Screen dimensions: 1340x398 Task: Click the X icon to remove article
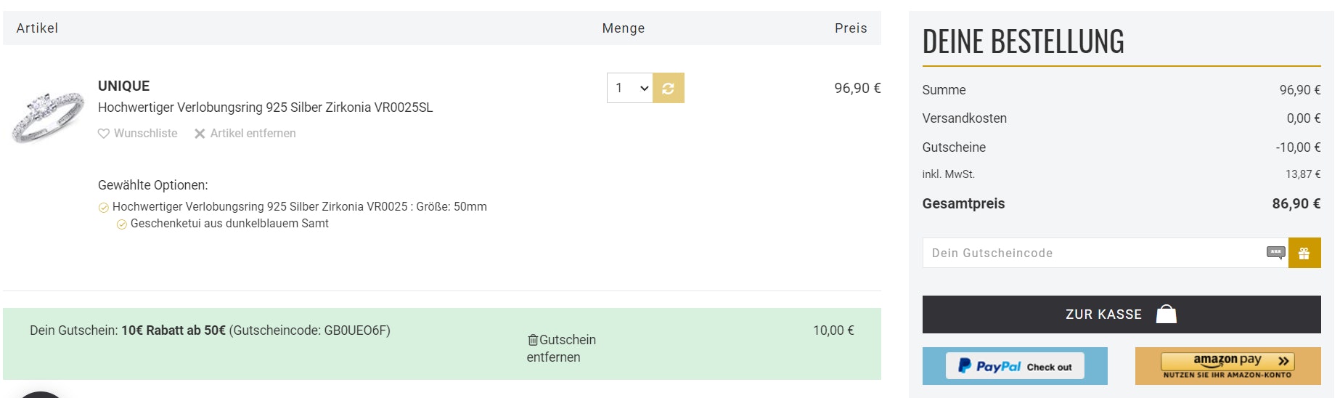[x=200, y=134]
